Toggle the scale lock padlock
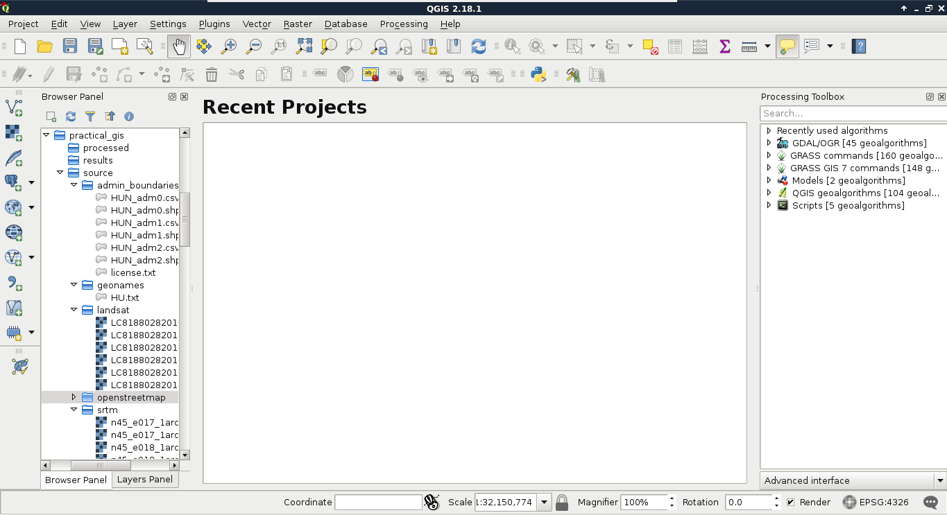The height and width of the screenshot is (515, 947). 562,503
